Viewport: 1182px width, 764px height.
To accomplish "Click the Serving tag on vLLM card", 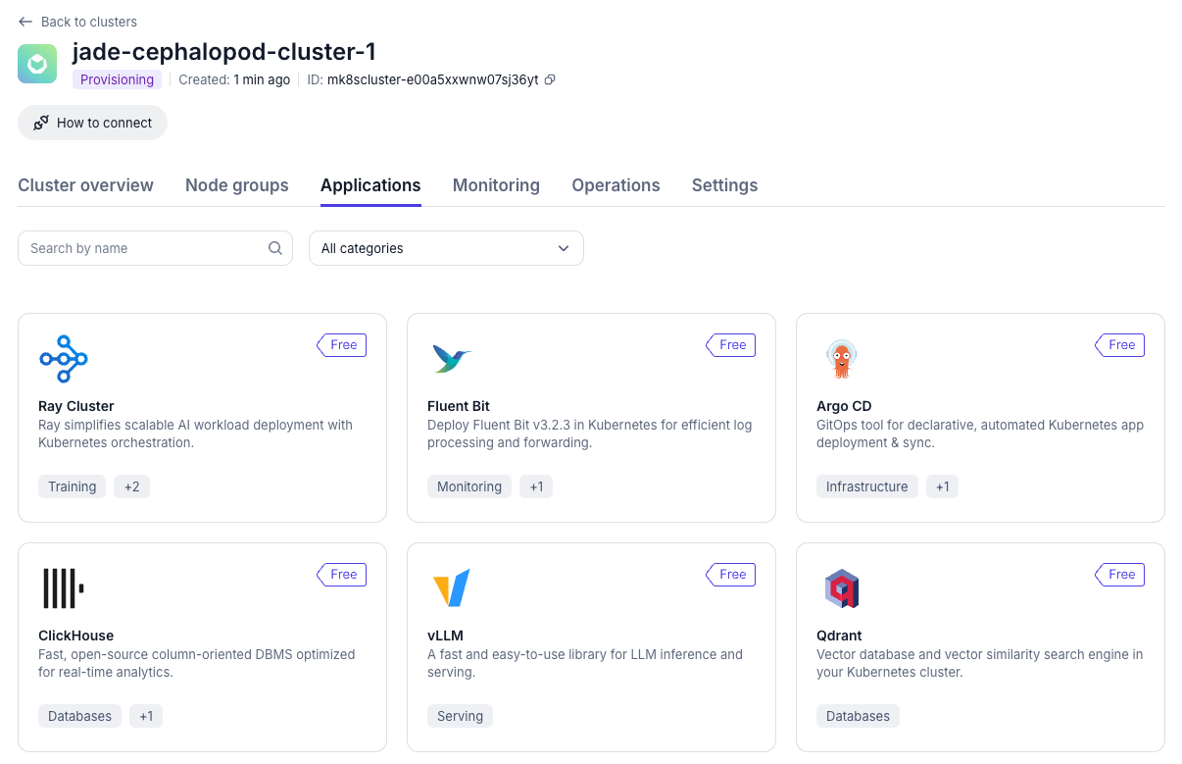I will coord(460,716).
